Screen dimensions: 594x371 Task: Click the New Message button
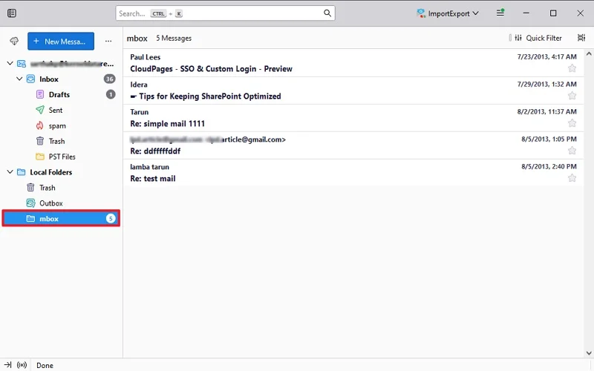point(61,42)
